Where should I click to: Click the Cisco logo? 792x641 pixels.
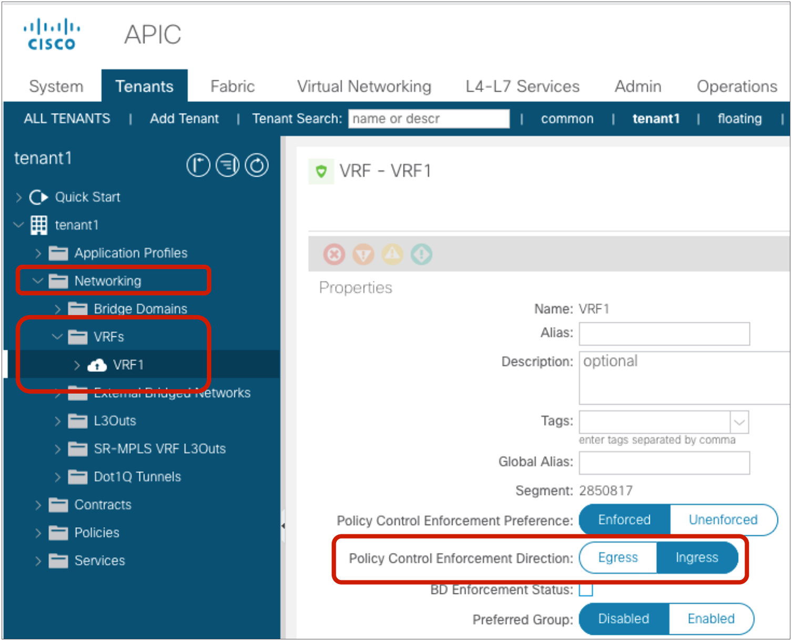(52, 34)
